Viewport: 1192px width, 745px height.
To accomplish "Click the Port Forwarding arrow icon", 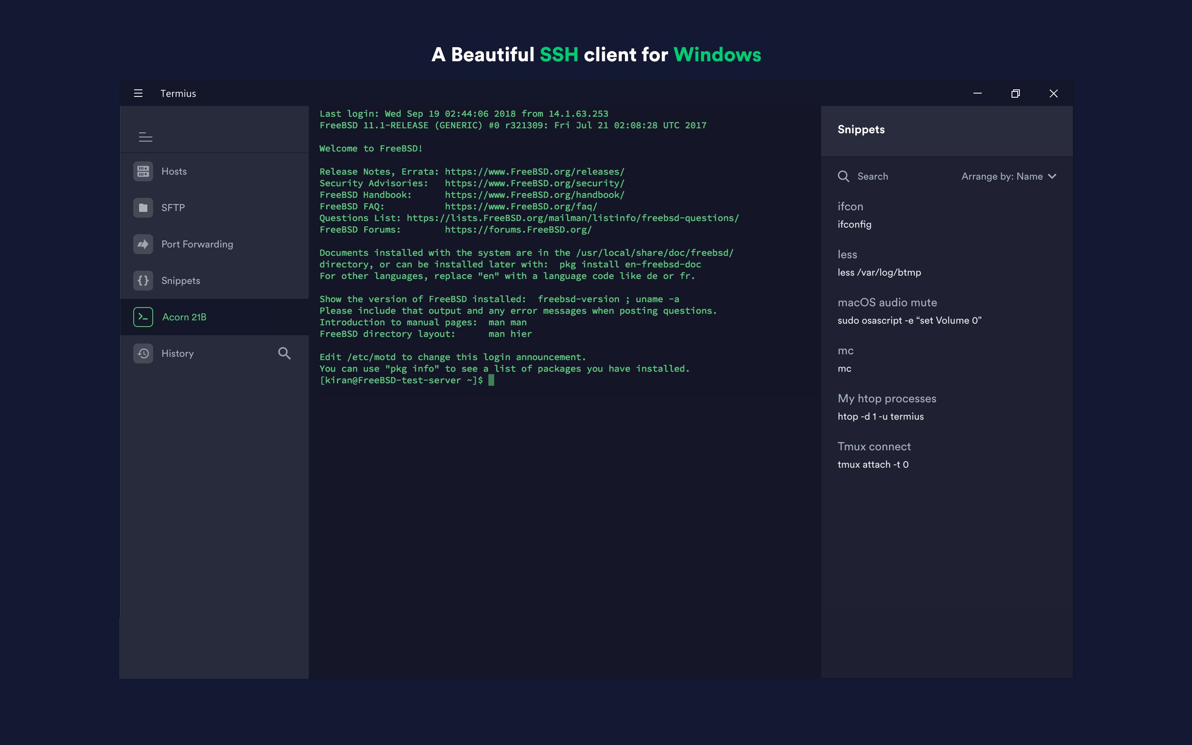I will coord(143,244).
